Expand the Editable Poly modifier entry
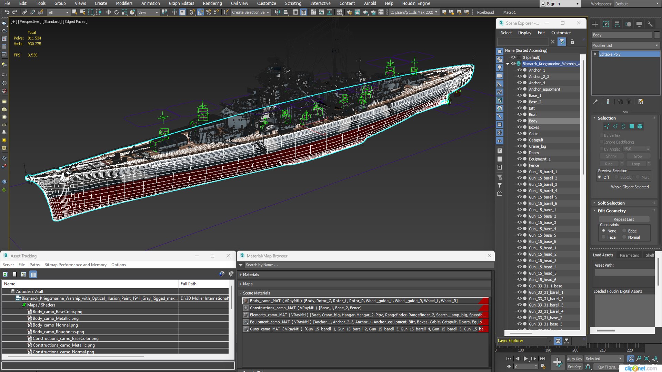 pos(595,54)
